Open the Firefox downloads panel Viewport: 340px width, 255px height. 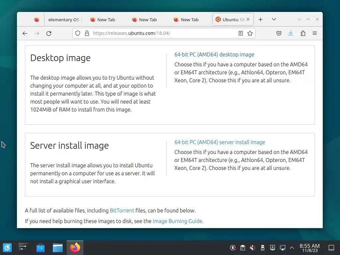[x=291, y=33]
